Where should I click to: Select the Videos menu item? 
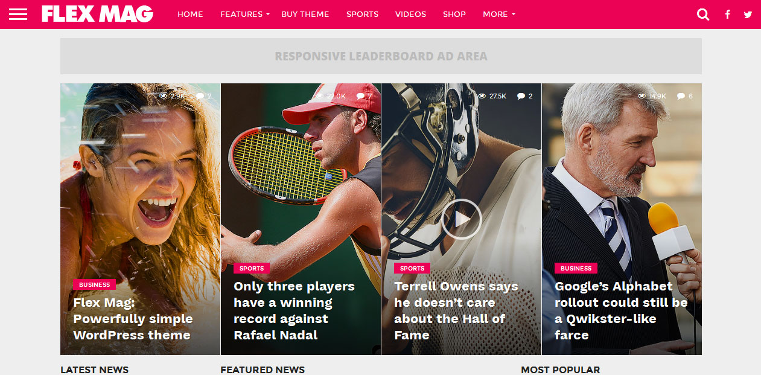point(410,14)
